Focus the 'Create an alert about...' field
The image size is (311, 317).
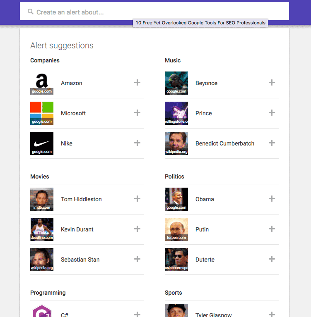click(x=154, y=11)
